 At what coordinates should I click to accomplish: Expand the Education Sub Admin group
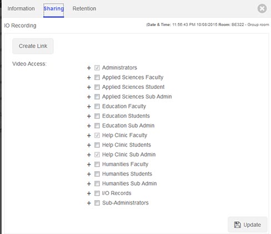pos(89,126)
